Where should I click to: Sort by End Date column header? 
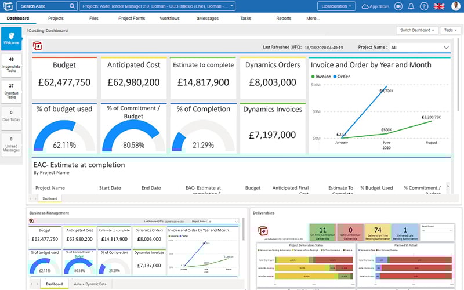tap(151, 188)
